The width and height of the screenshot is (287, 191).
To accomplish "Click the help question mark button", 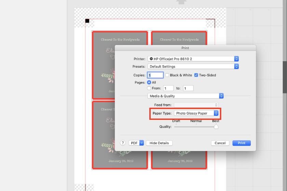I will 123,143.
